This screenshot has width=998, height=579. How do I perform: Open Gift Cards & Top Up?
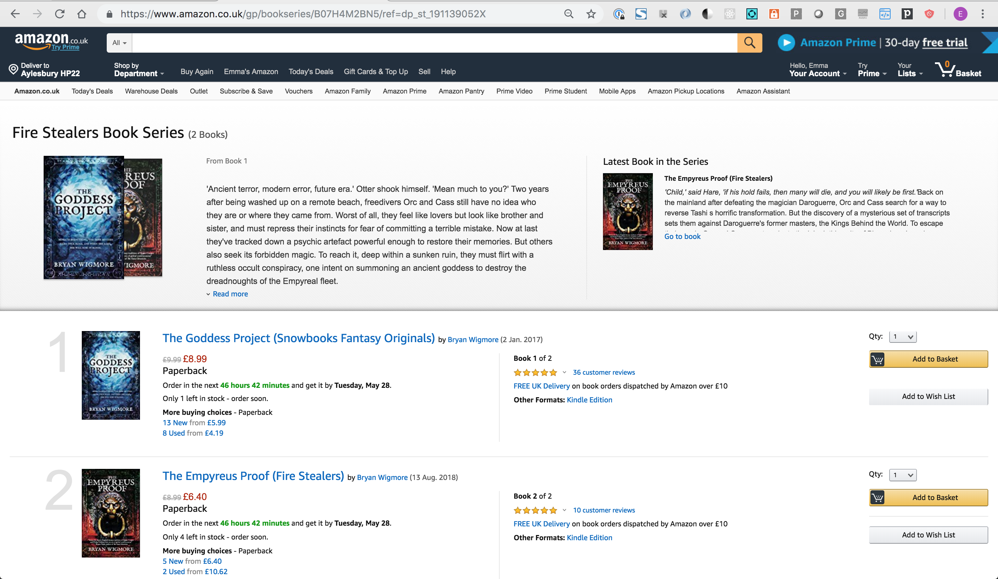pos(375,72)
